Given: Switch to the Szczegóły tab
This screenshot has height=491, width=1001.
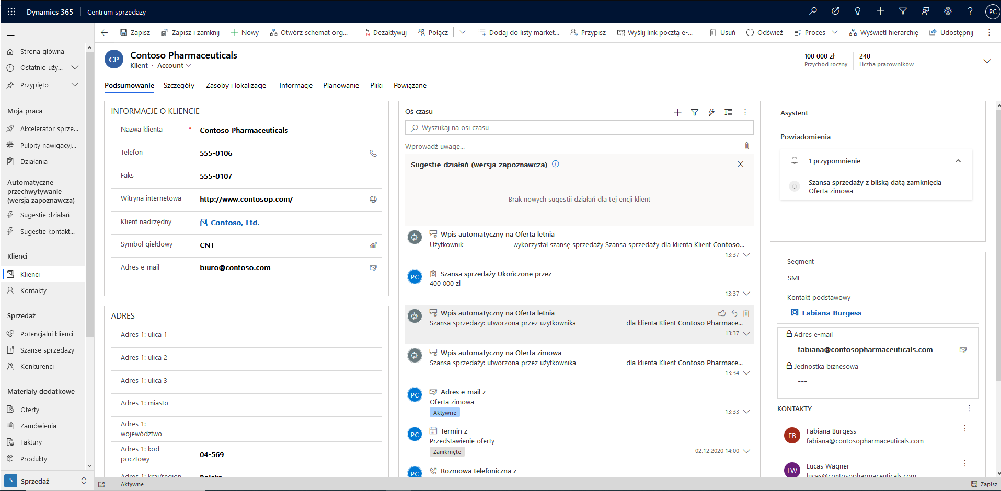Looking at the screenshot, I should tap(179, 85).
